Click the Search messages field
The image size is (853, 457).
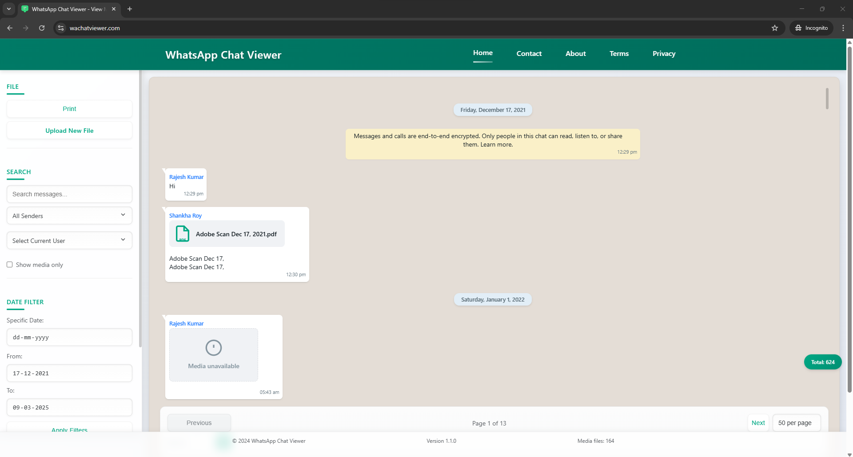tap(69, 194)
